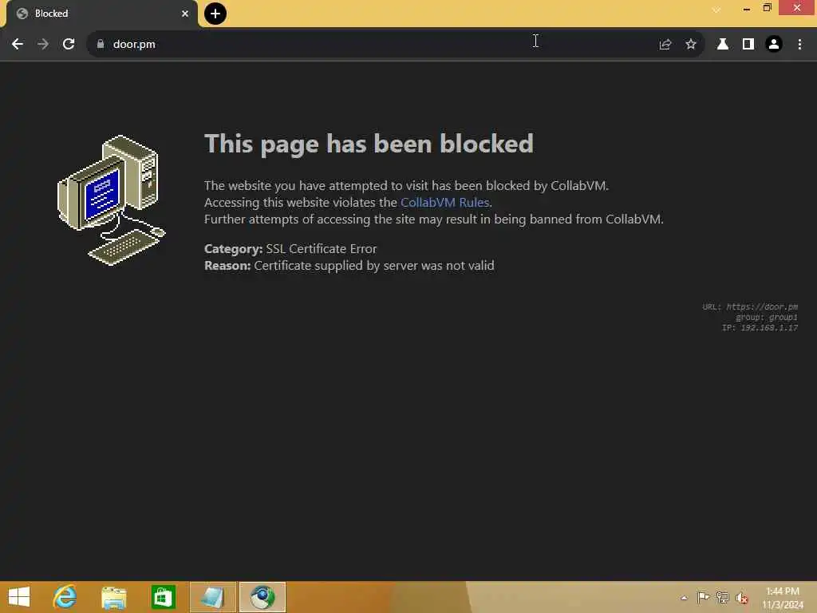Click the 'SSL Certificate Error' category text
This screenshot has width=817, height=613.
(x=321, y=249)
